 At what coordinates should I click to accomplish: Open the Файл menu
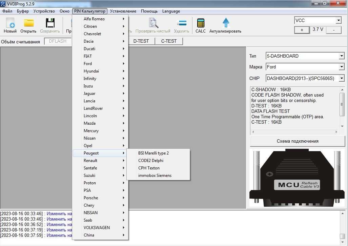[x=7, y=11]
